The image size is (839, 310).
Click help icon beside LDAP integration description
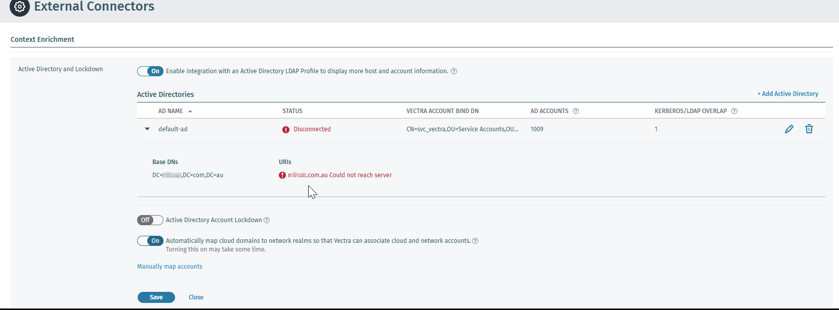click(454, 71)
